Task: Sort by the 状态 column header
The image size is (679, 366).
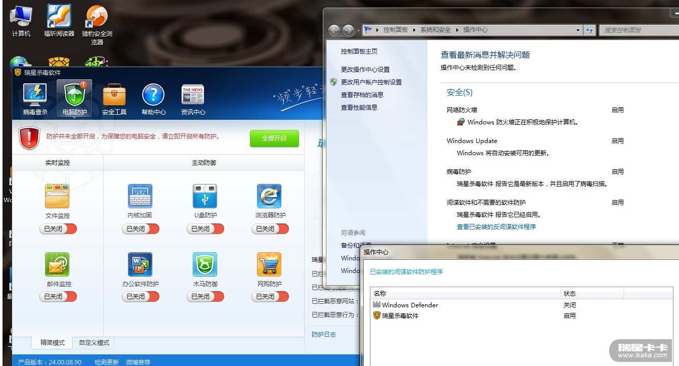Action: point(592,294)
